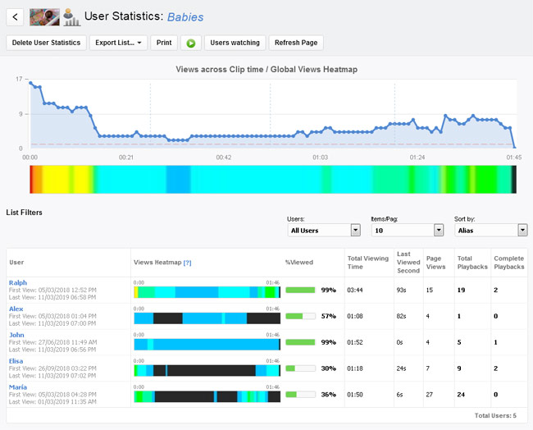Click María's views heatmap bar
Image resolution: width=533 pixels, height=430 pixels.
pos(207,396)
